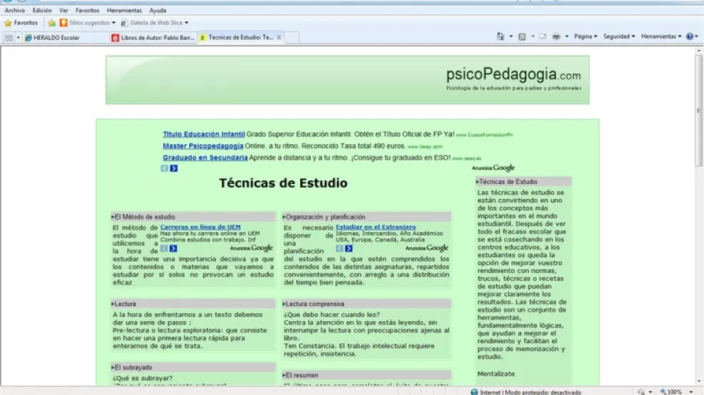Close the Tecnicas de Estudio tab

pos(279,38)
